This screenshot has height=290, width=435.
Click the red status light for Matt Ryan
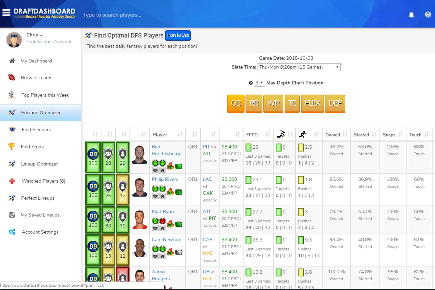(162, 221)
